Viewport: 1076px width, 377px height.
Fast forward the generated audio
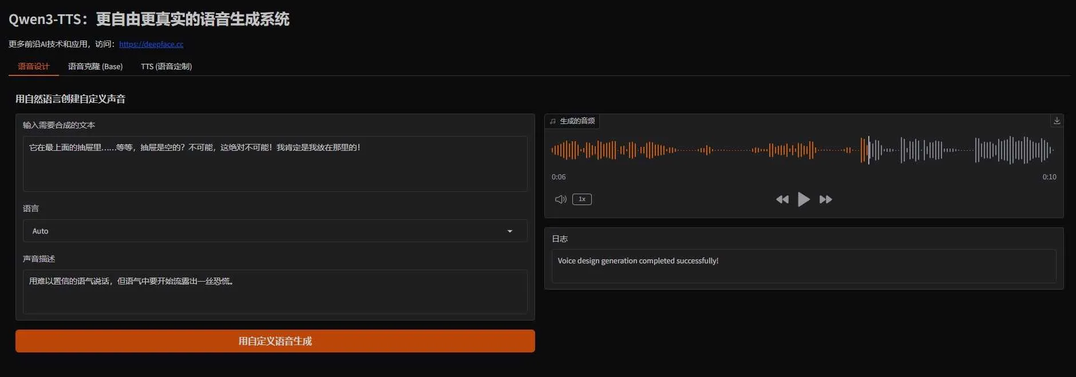pyautogui.click(x=825, y=199)
